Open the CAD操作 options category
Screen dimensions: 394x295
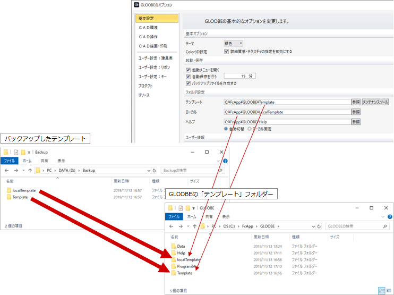pyautogui.click(x=148, y=37)
